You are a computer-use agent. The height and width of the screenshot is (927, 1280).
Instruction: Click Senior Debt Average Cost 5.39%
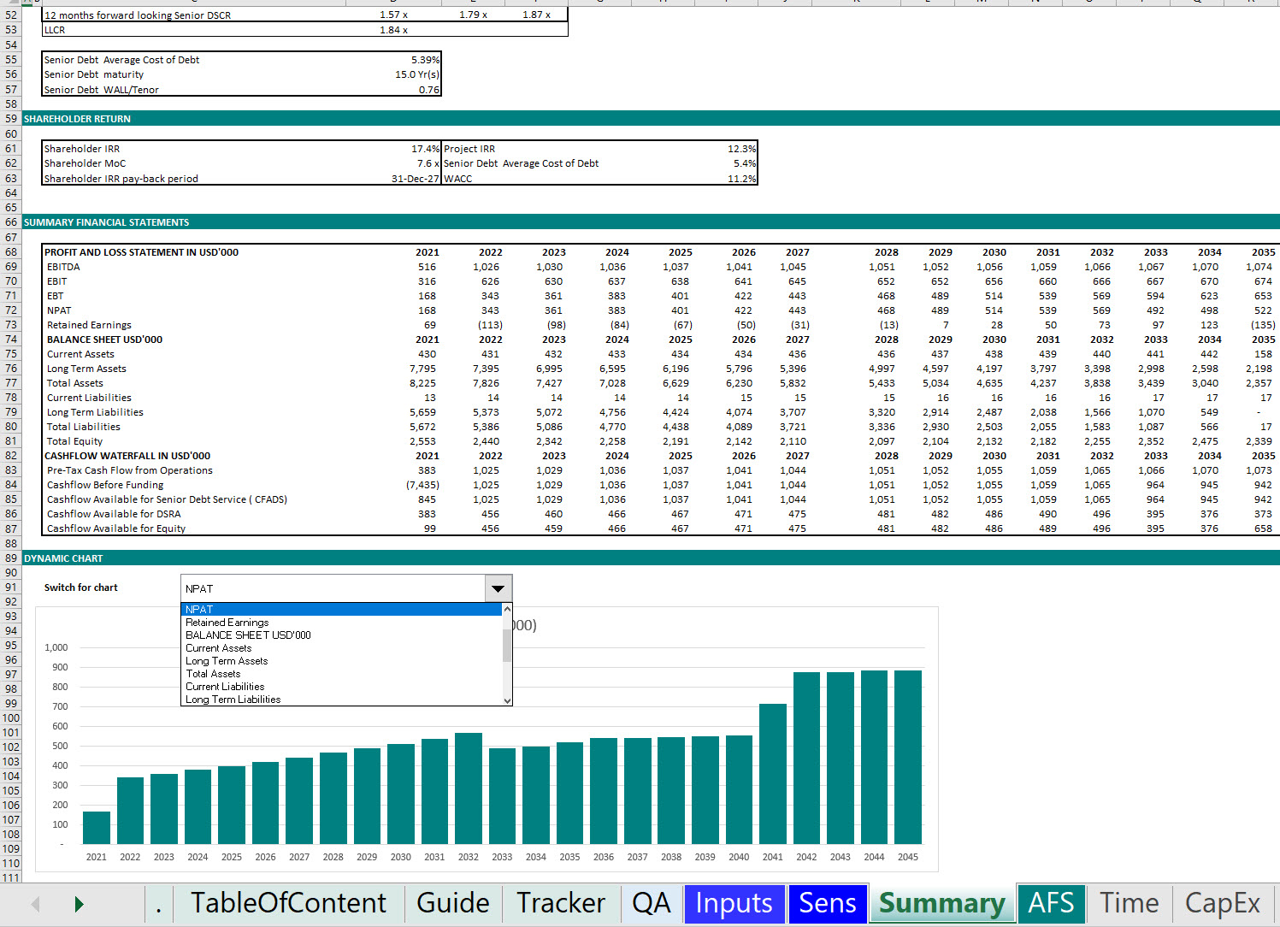[x=425, y=60]
